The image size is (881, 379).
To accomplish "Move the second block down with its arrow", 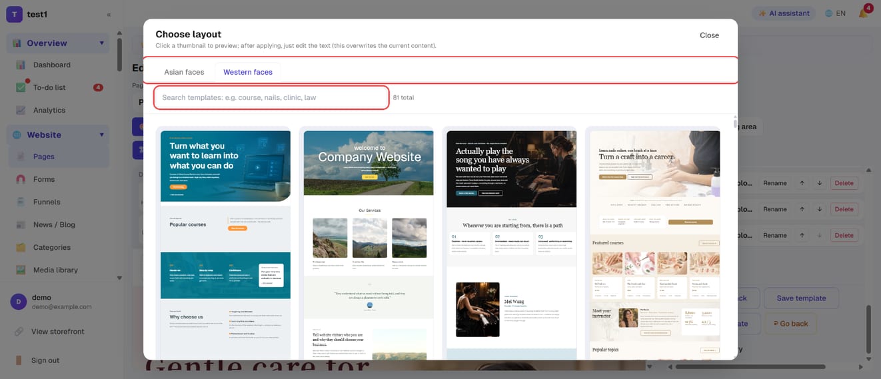I will 819,209.
